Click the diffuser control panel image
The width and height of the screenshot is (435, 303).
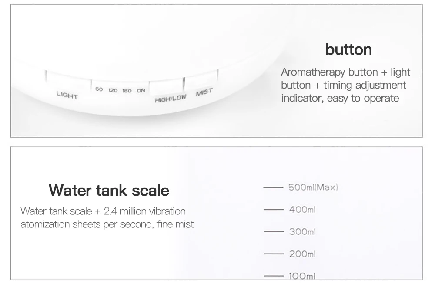tap(217, 71)
